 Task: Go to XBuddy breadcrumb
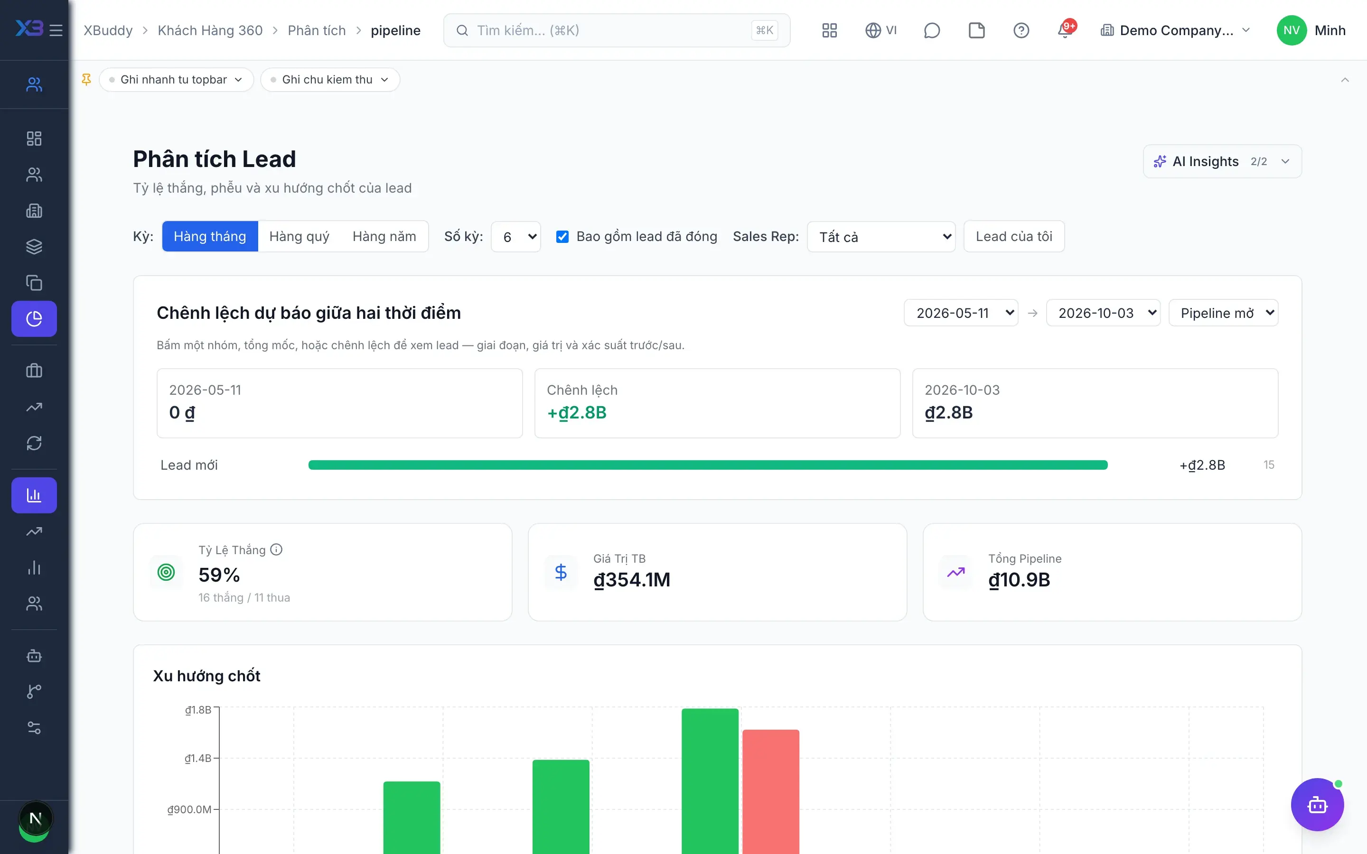tap(108, 30)
